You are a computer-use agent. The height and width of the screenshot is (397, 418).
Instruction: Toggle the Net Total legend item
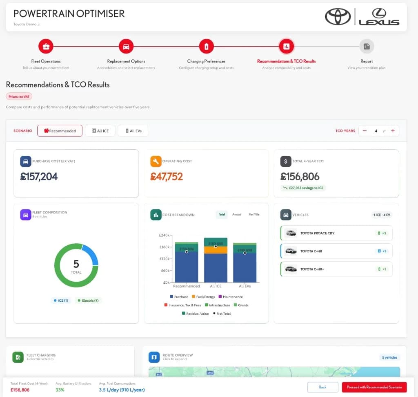pos(222,314)
